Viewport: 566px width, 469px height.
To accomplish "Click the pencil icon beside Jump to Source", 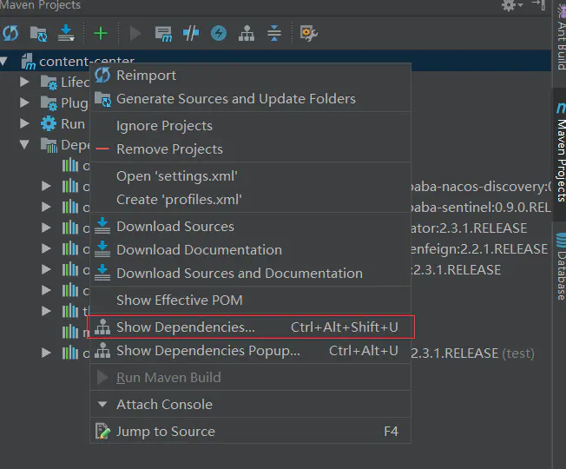I will [102, 431].
